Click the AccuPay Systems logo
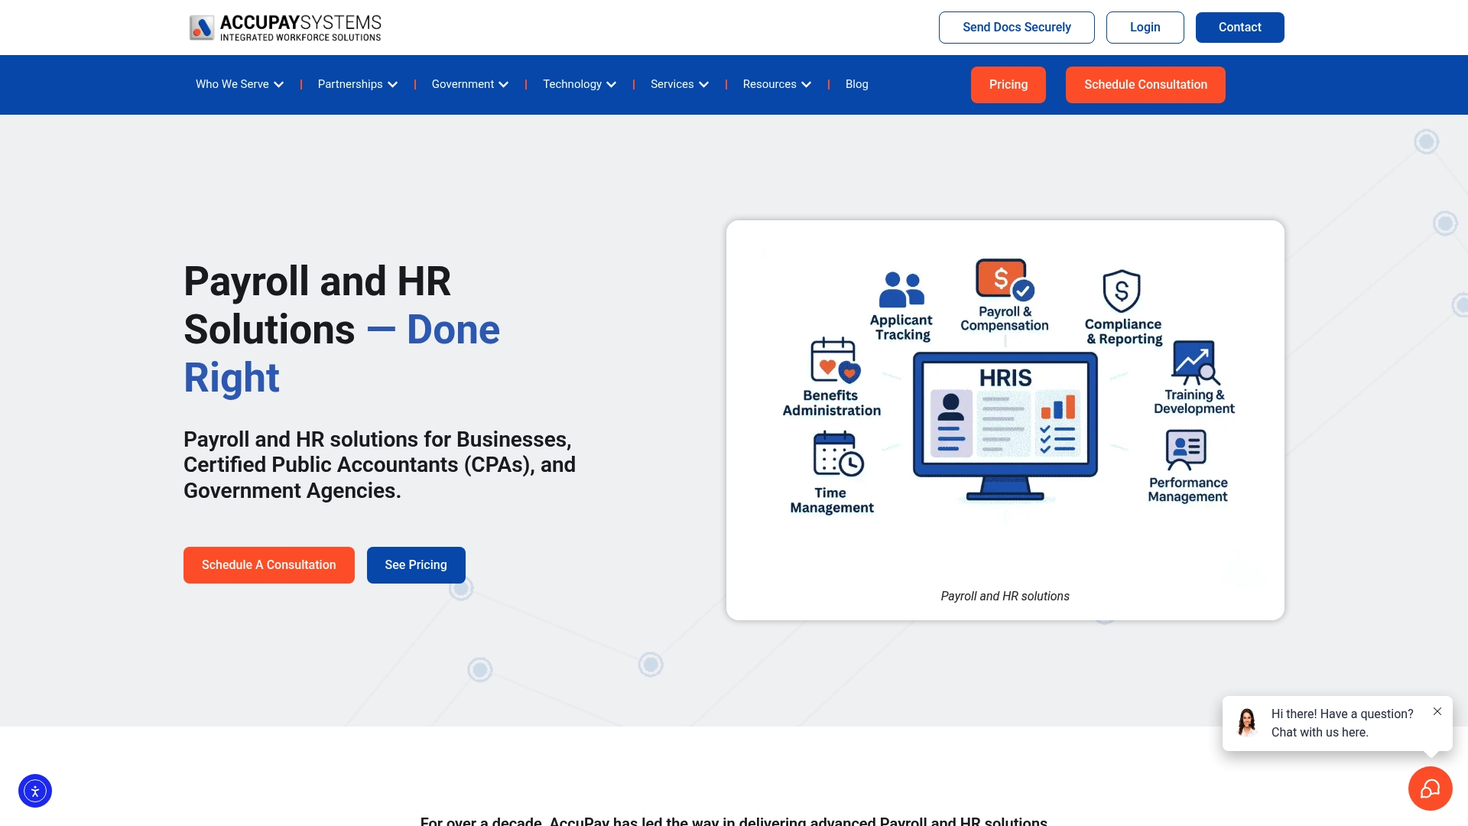1468x826 pixels. (285, 28)
